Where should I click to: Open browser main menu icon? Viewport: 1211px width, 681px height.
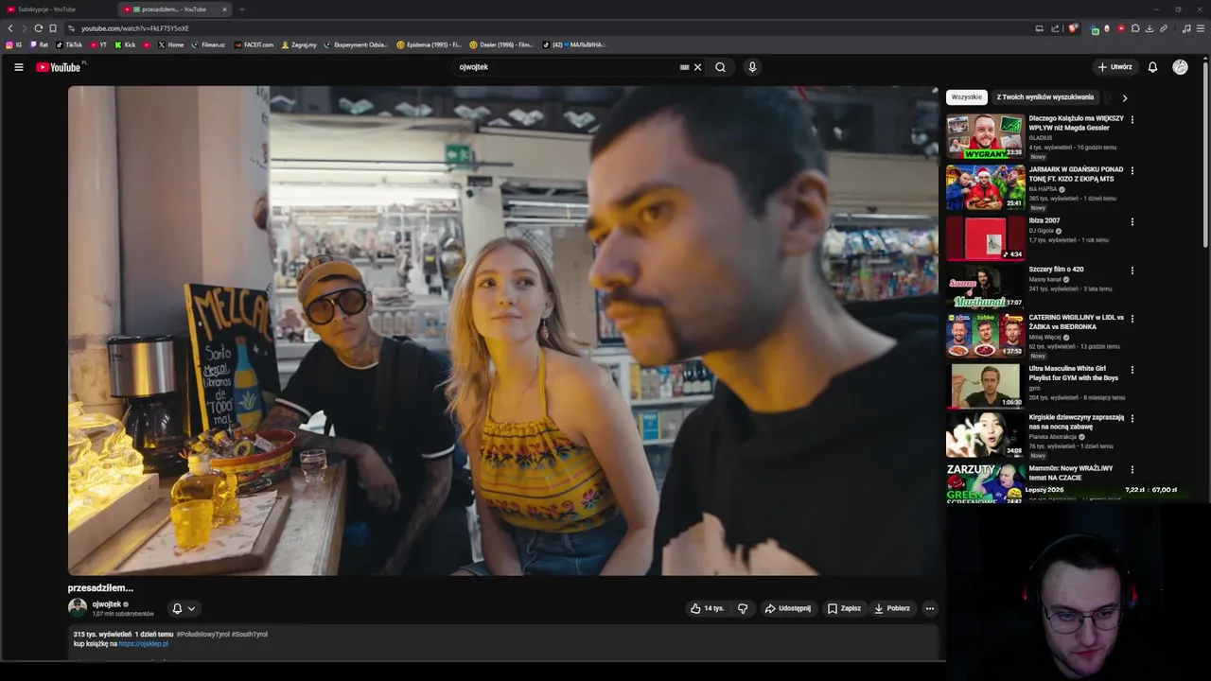click(1201, 28)
